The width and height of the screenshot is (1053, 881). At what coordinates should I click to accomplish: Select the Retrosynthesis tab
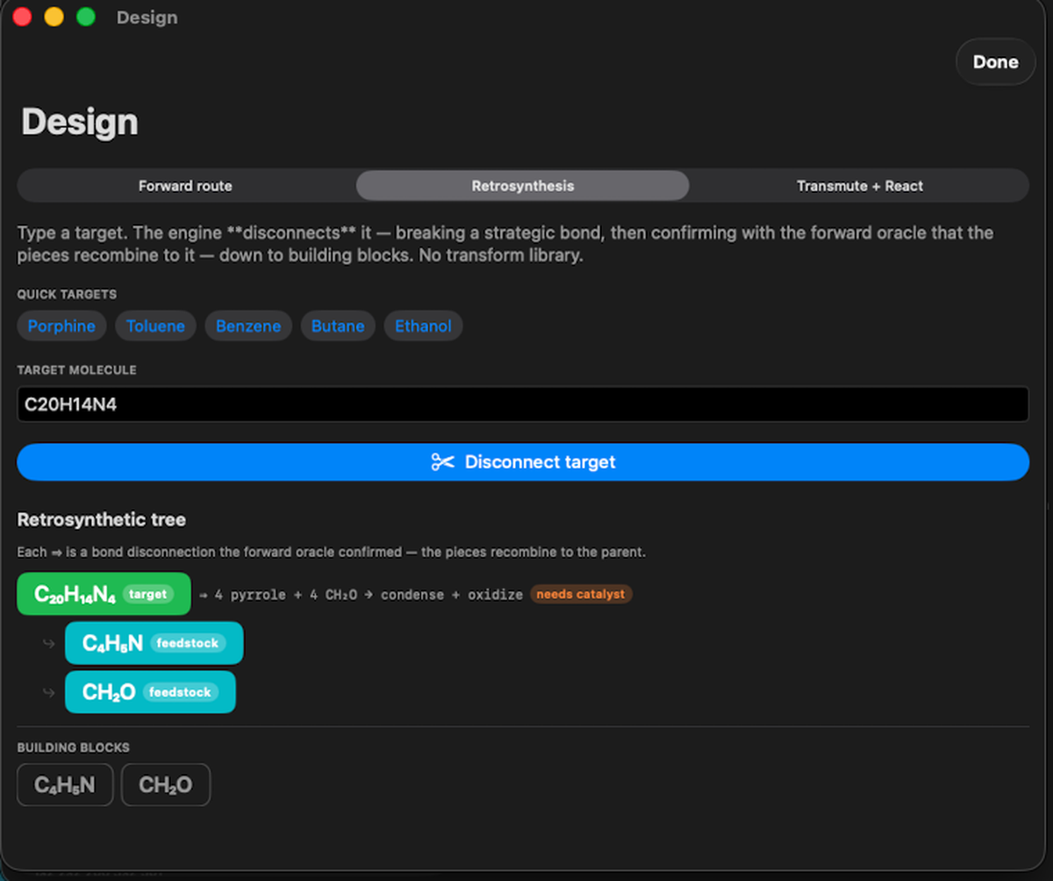523,186
